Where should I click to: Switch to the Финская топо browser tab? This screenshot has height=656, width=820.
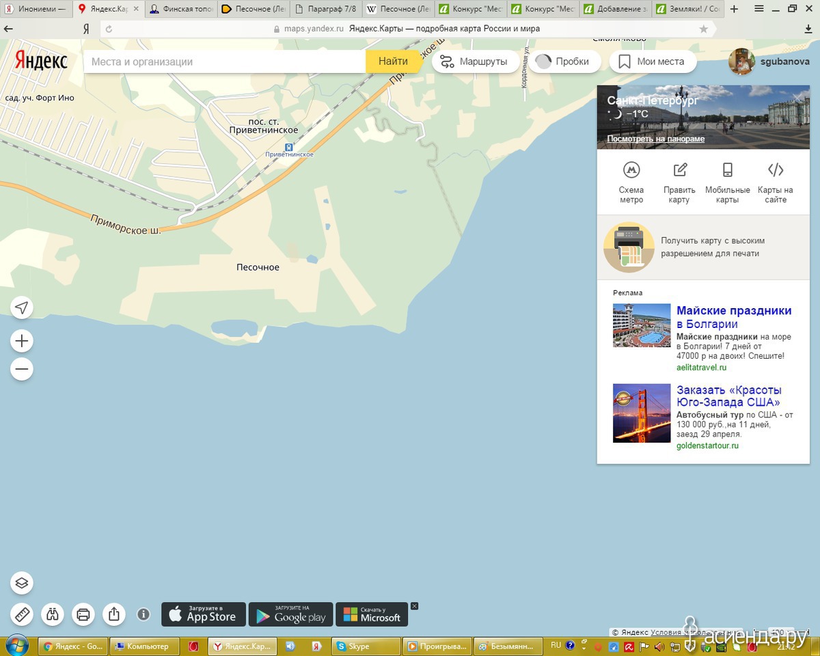click(x=181, y=9)
